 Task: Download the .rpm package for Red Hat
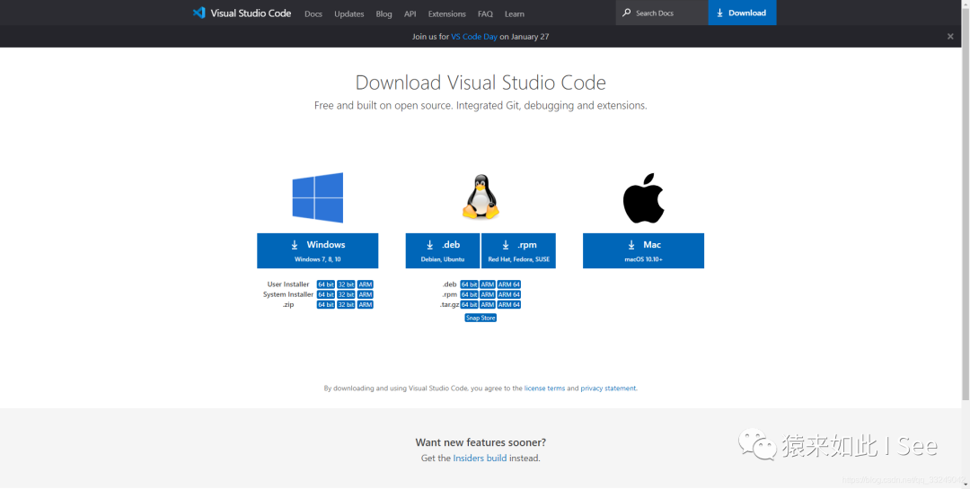(x=518, y=250)
